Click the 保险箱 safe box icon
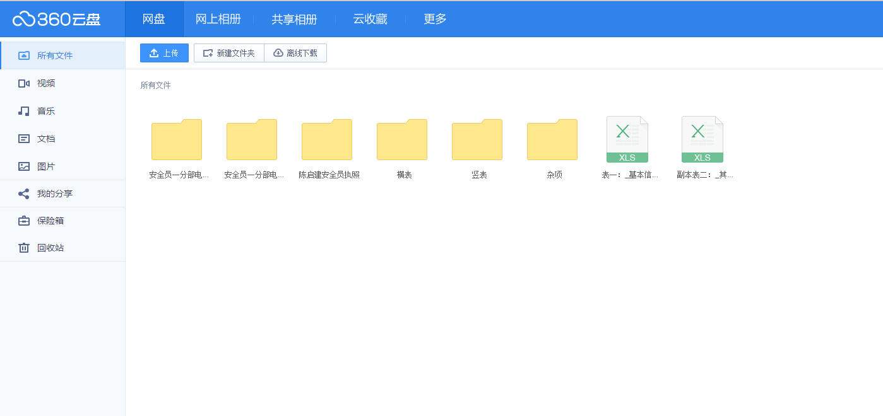 click(x=24, y=221)
